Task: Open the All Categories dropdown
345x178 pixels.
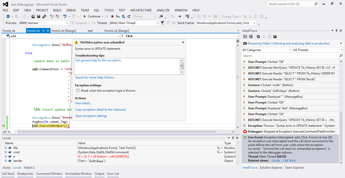Action: (x=267, y=50)
